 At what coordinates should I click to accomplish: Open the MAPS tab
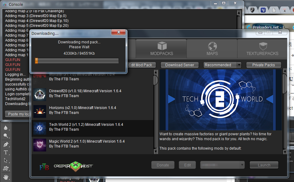[x=212, y=49]
